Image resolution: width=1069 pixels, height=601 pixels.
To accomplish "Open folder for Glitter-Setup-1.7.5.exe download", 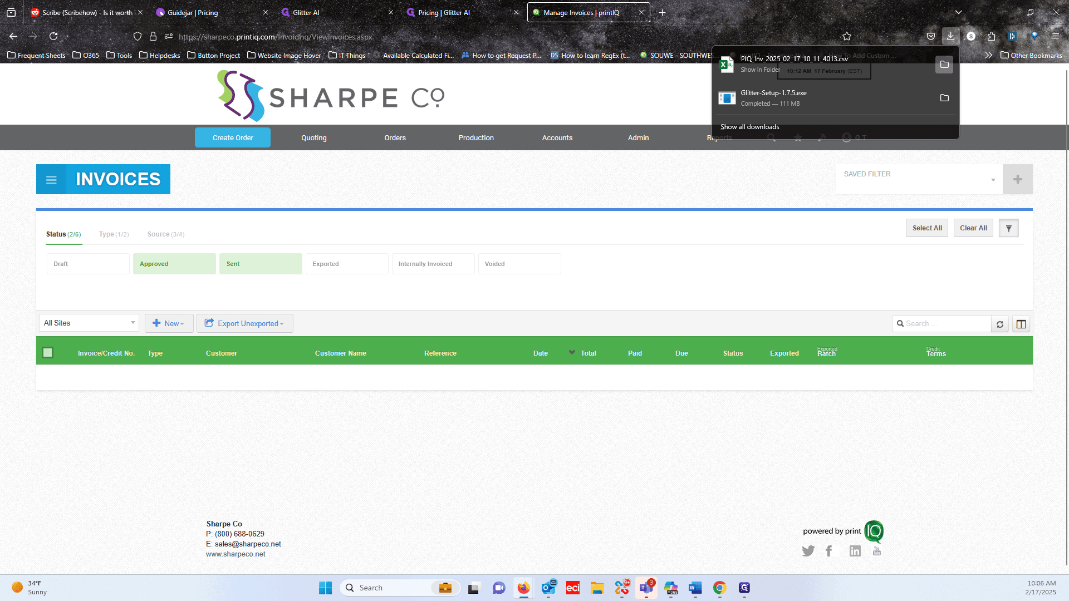I will point(944,98).
